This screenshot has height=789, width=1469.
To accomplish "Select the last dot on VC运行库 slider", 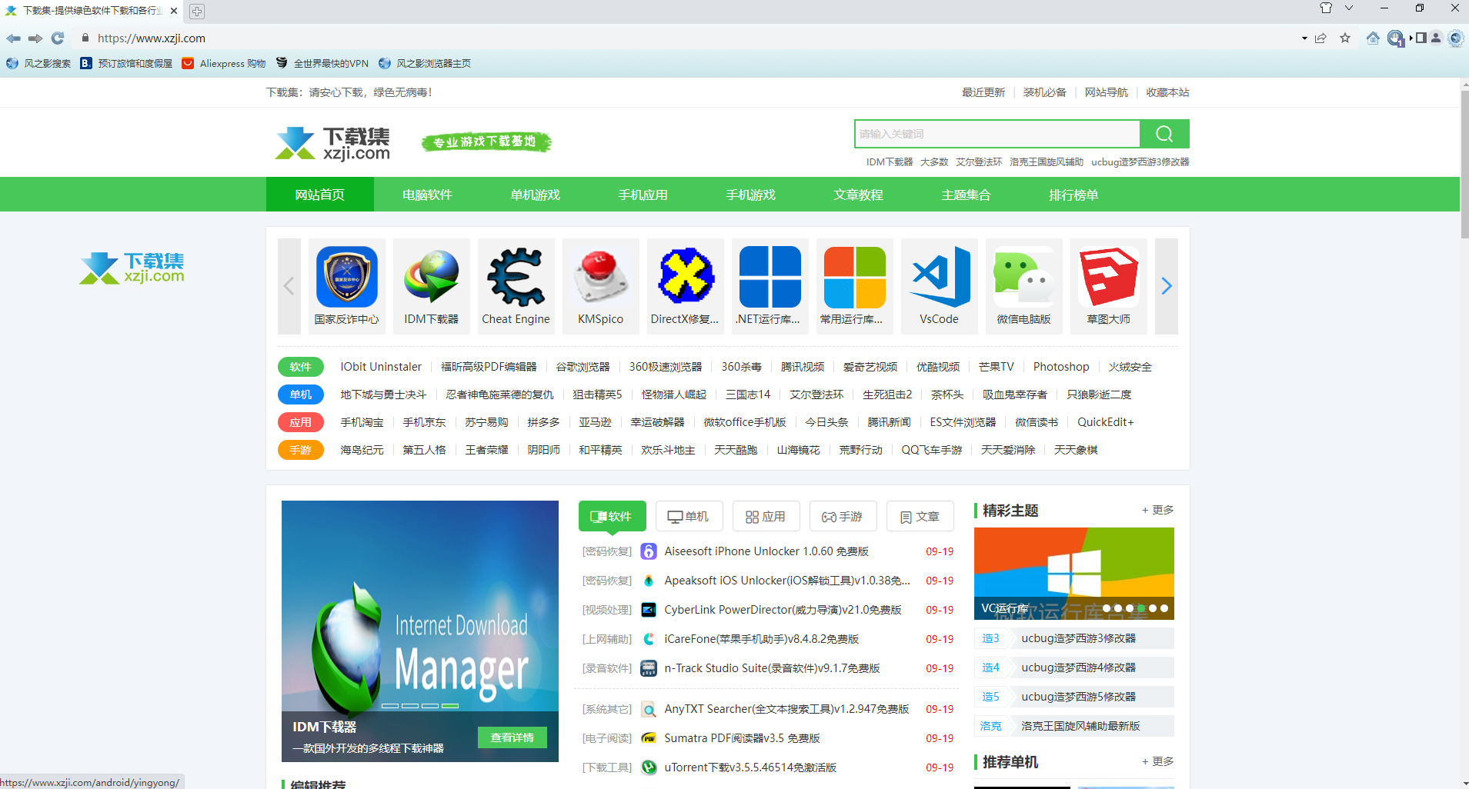I will coord(1164,608).
